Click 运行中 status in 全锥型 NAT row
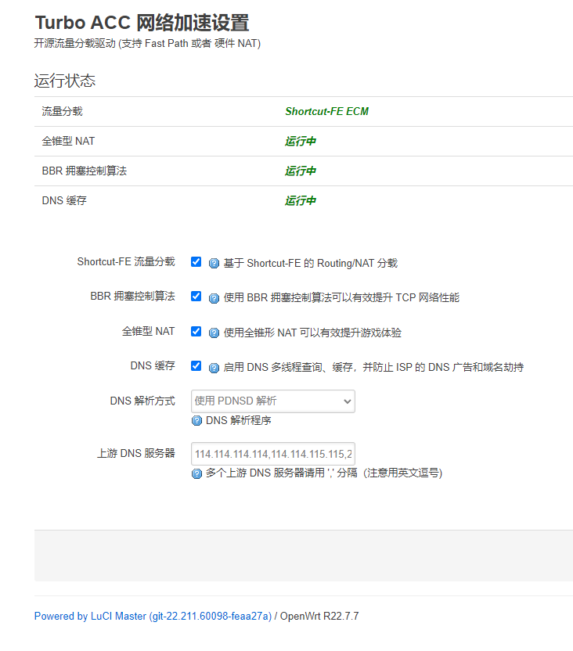The width and height of the screenshot is (573, 651). coord(301,141)
